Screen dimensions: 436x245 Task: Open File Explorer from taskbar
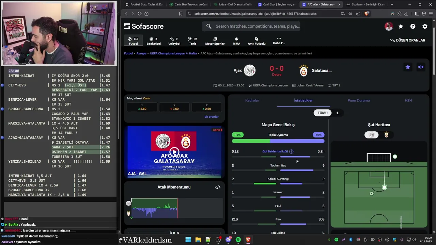[198, 240]
